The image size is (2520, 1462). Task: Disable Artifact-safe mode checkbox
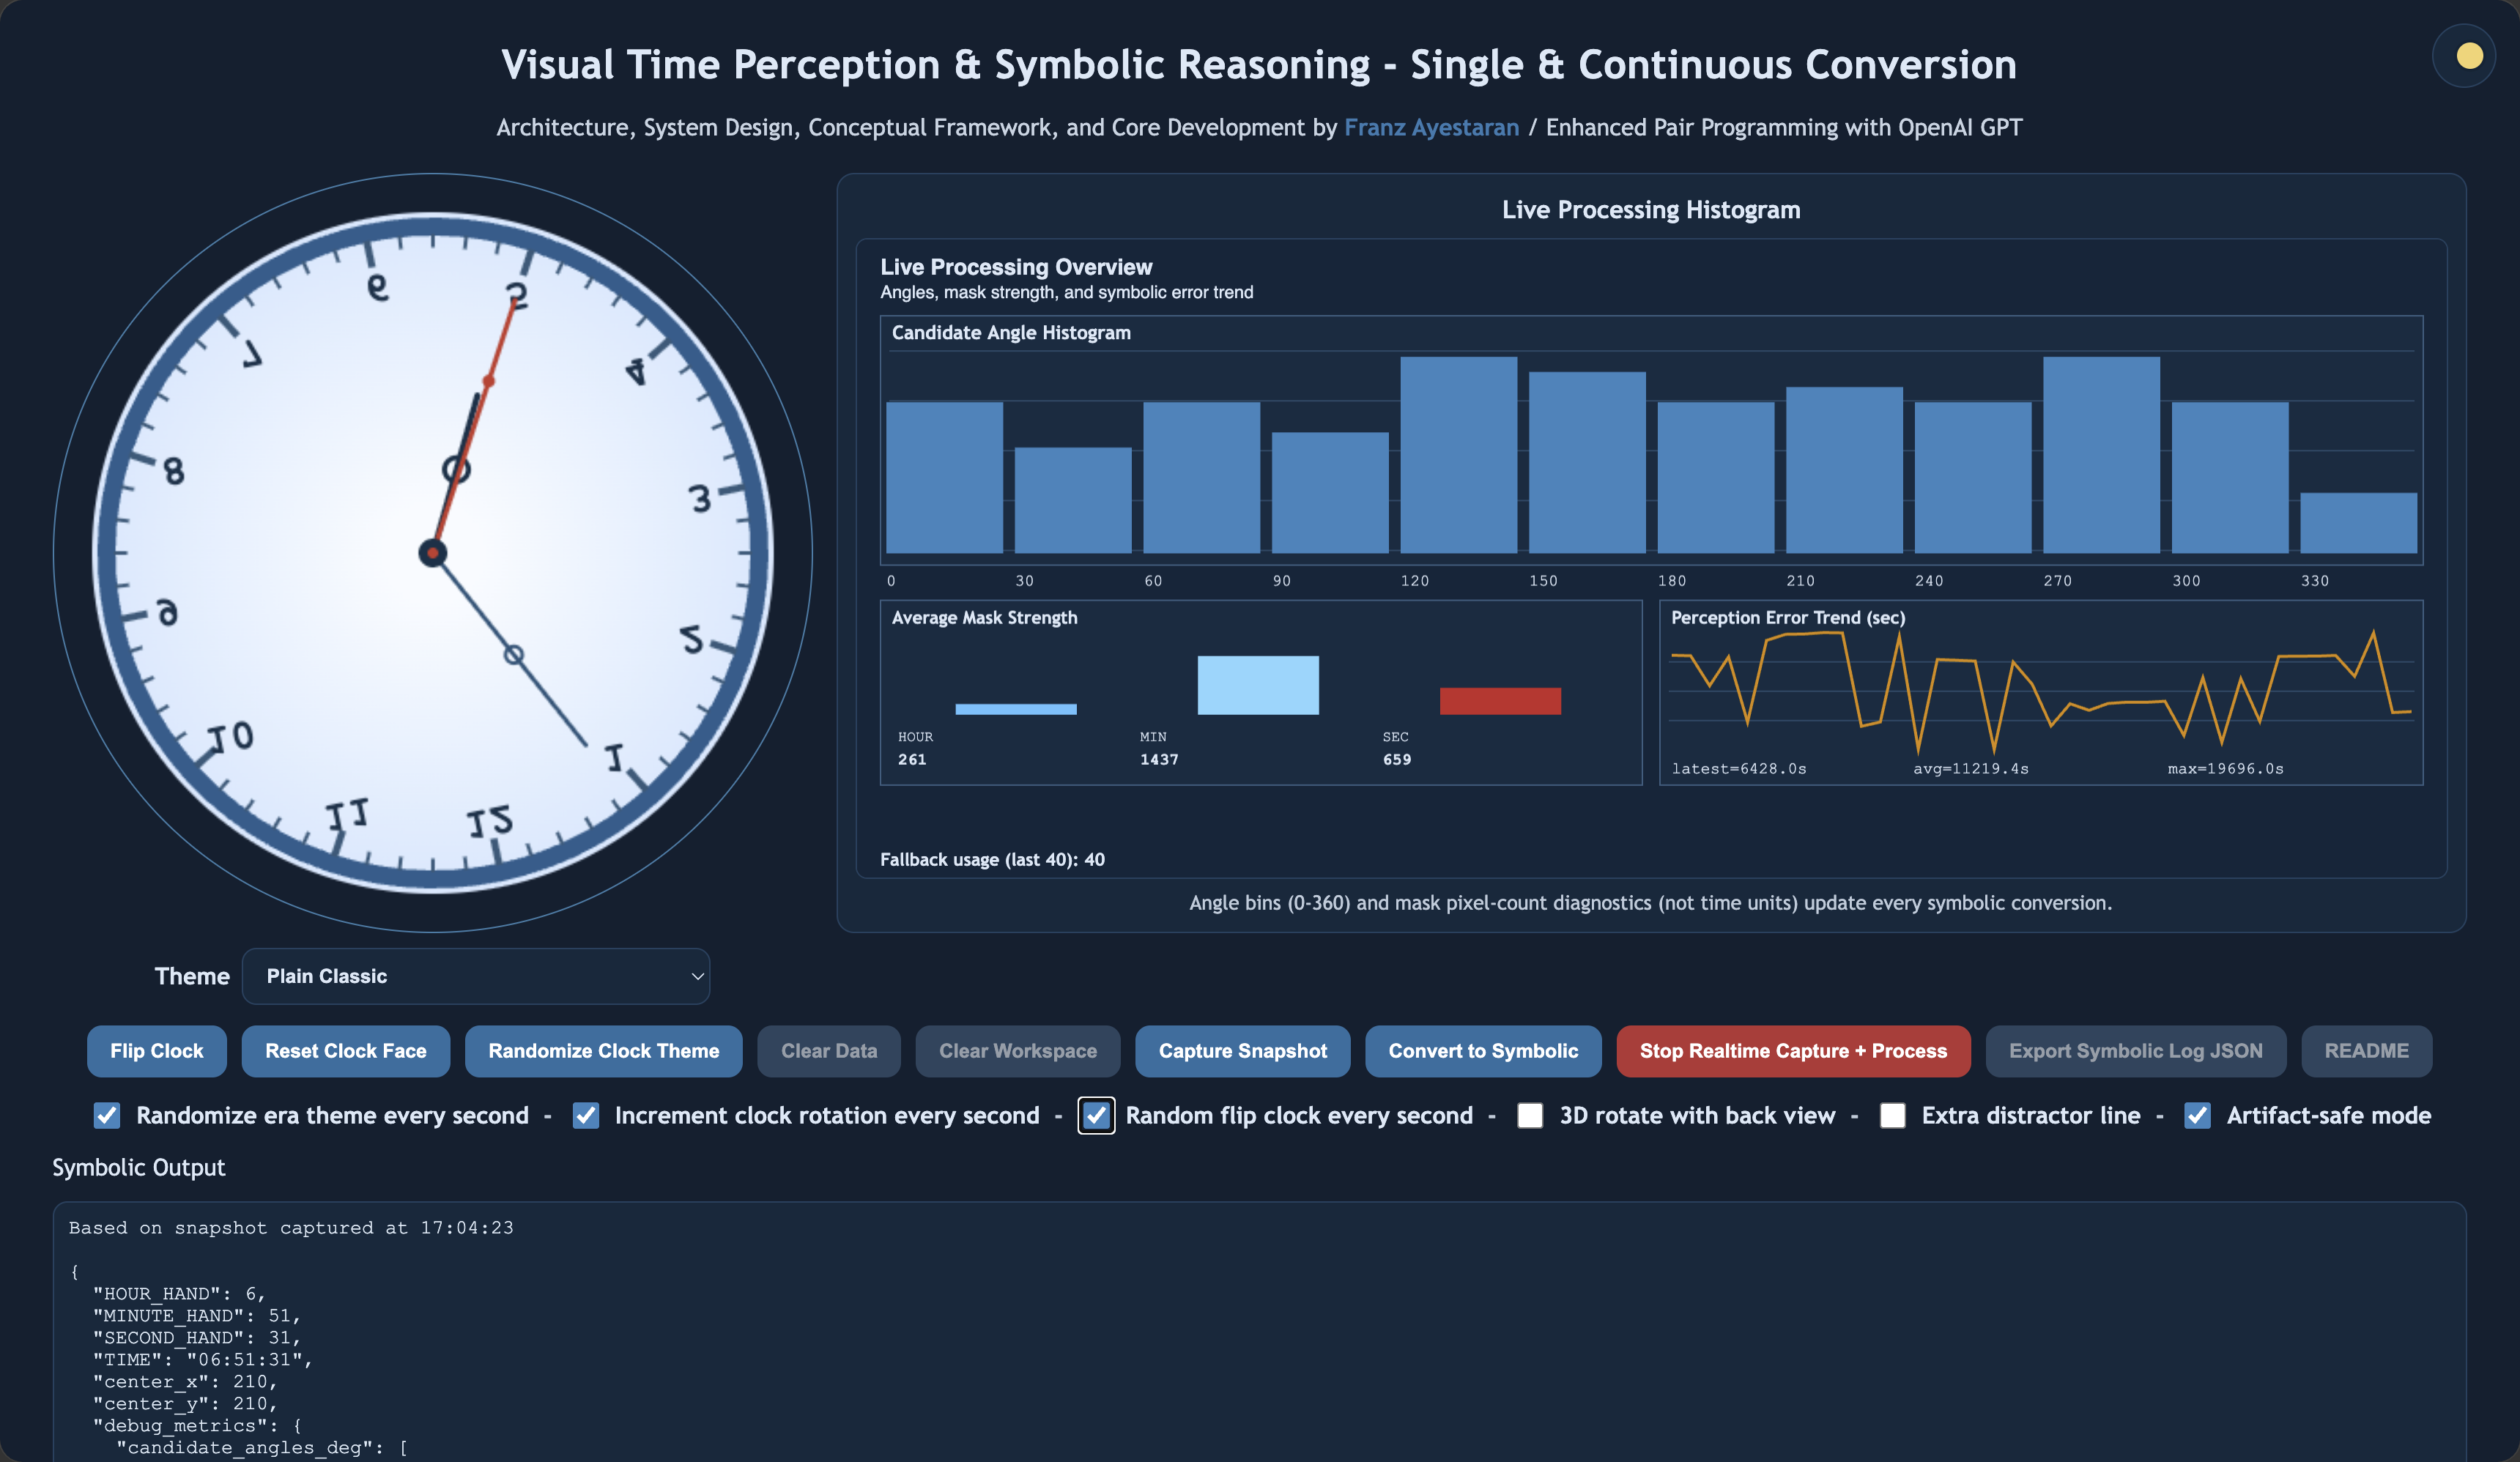[2197, 1116]
